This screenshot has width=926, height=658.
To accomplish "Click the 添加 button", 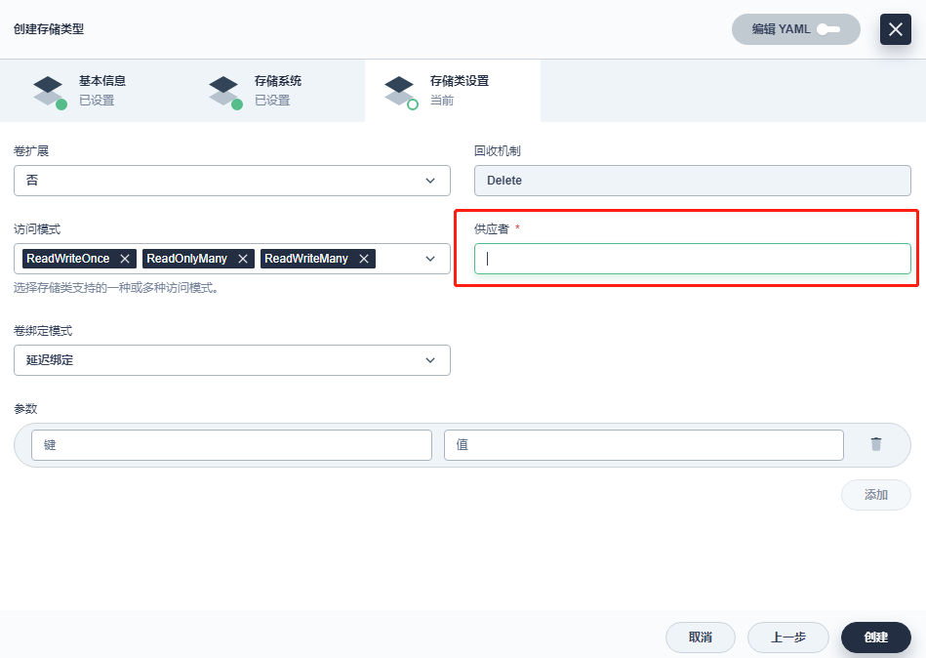I will (876, 495).
